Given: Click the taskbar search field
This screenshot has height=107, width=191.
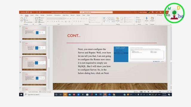Looking at the screenshot, I should 39,95.
